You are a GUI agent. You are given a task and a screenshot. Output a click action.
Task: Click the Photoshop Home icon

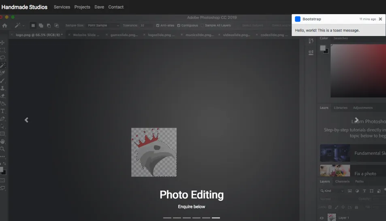pyautogui.click(x=5, y=25)
